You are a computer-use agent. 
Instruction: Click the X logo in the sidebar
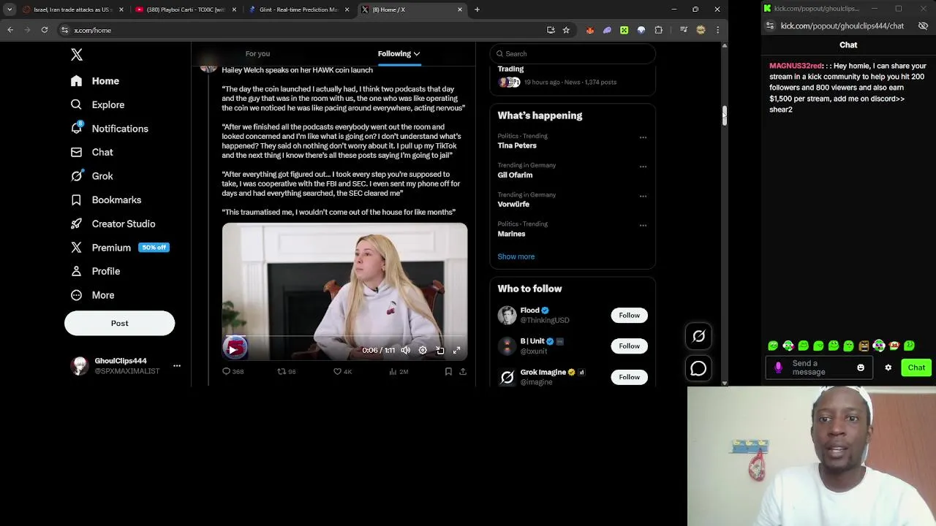[x=77, y=55]
